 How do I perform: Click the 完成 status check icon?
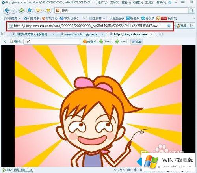coord(4,170)
